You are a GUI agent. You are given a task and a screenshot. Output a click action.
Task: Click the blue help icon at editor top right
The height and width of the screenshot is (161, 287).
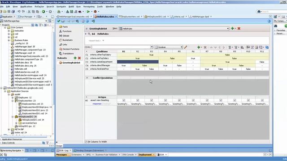(269, 21)
